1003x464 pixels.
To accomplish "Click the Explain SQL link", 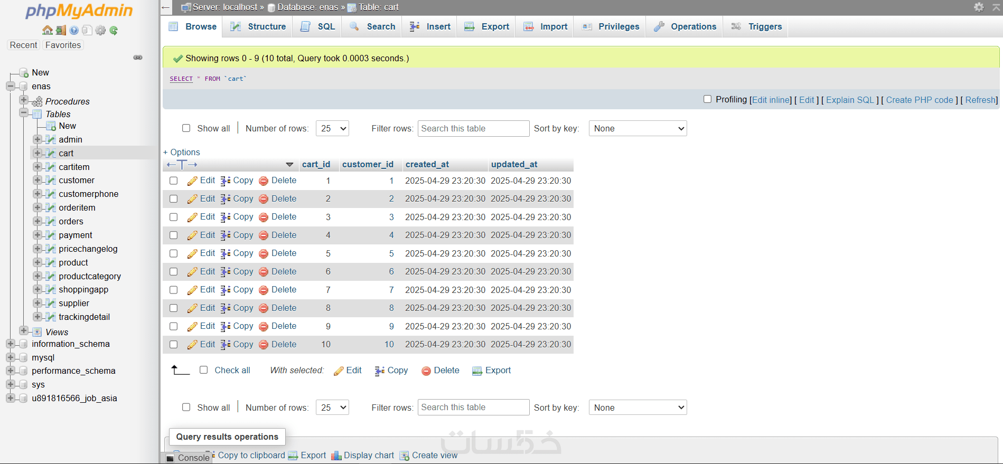I will 850,100.
